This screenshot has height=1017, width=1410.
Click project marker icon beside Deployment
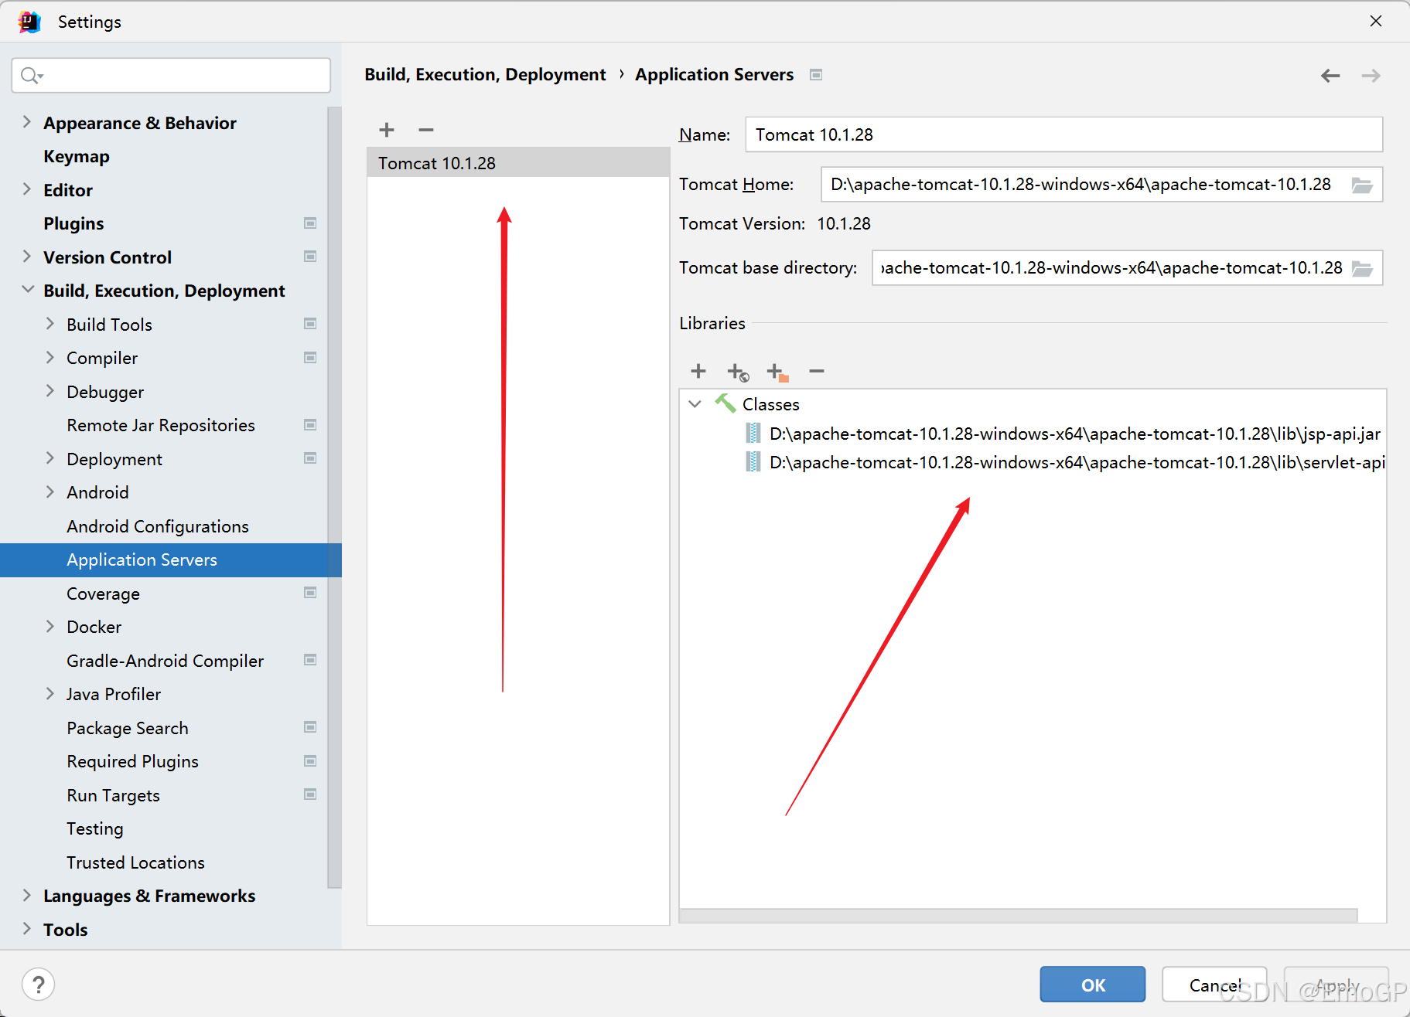pyautogui.click(x=310, y=458)
